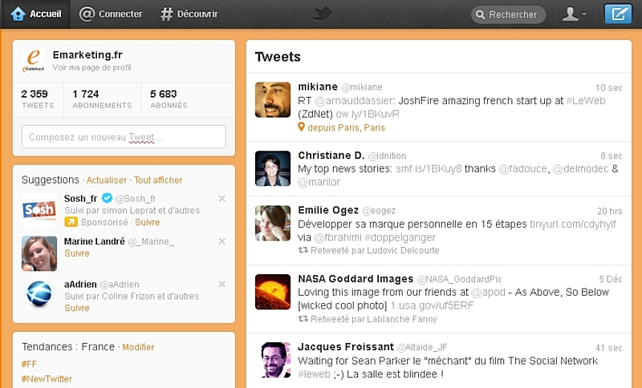642x388 pixels.
Task: Go to the Accueil home tab
Action: pyautogui.click(x=35, y=14)
